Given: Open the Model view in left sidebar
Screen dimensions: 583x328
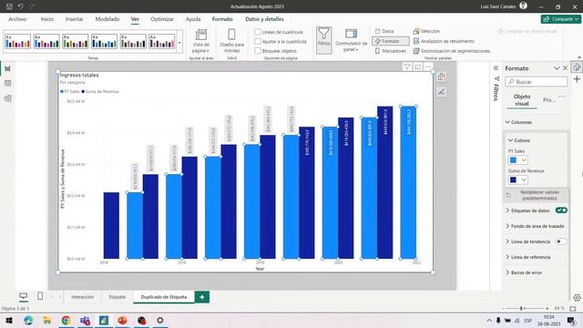Looking at the screenshot, I should (x=7, y=98).
